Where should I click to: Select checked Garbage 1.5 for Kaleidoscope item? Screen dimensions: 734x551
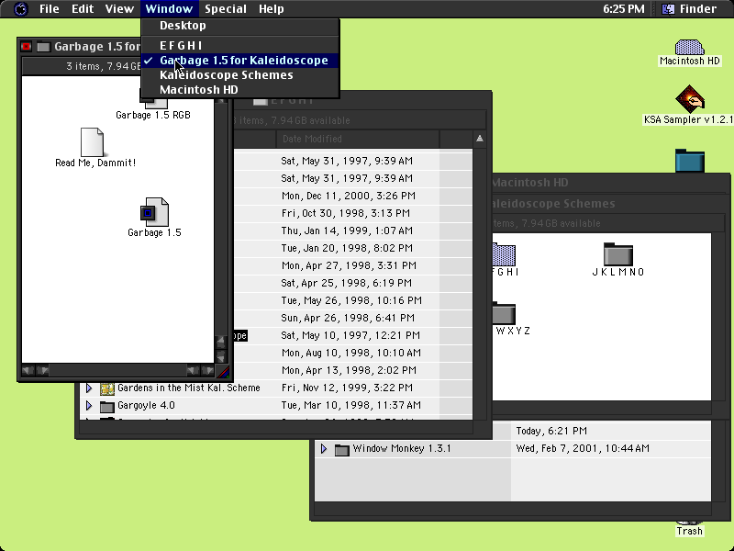(x=239, y=61)
